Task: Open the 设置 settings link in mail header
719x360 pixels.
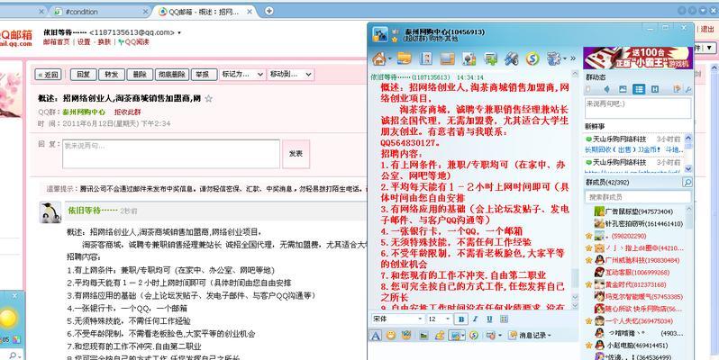Action: (x=84, y=41)
